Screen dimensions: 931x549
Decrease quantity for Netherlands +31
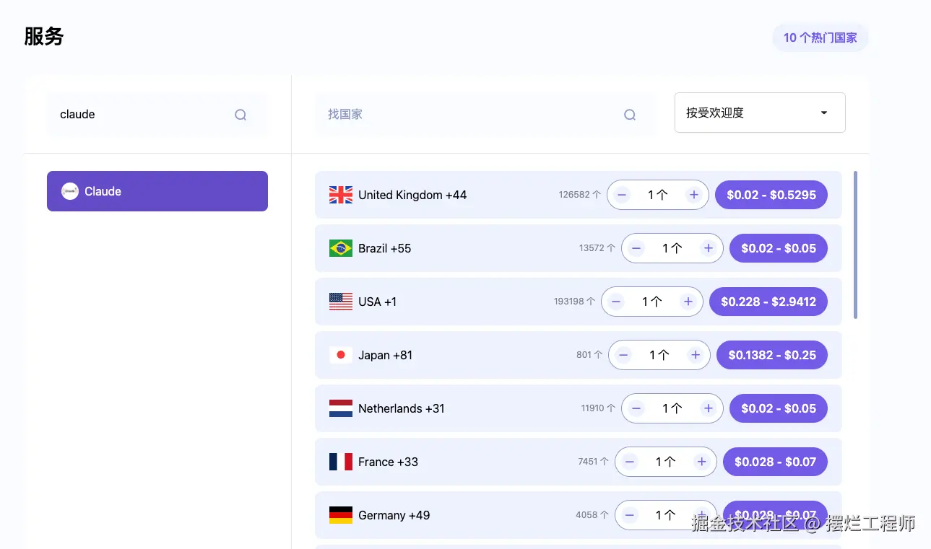(636, 408)
